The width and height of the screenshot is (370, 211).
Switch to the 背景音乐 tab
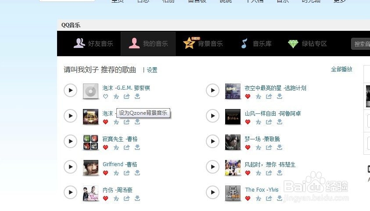(203, 44)
